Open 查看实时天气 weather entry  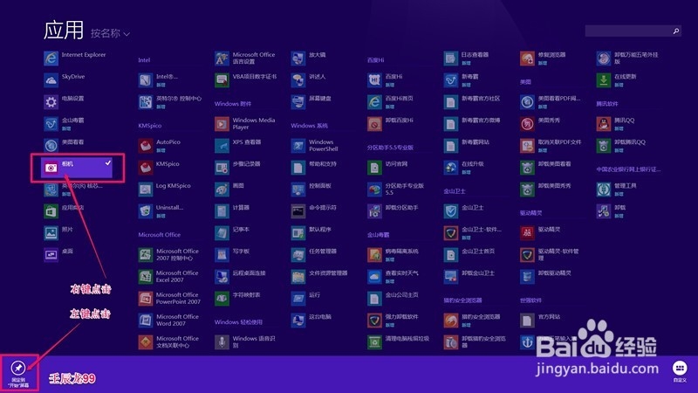coord(393,276)
